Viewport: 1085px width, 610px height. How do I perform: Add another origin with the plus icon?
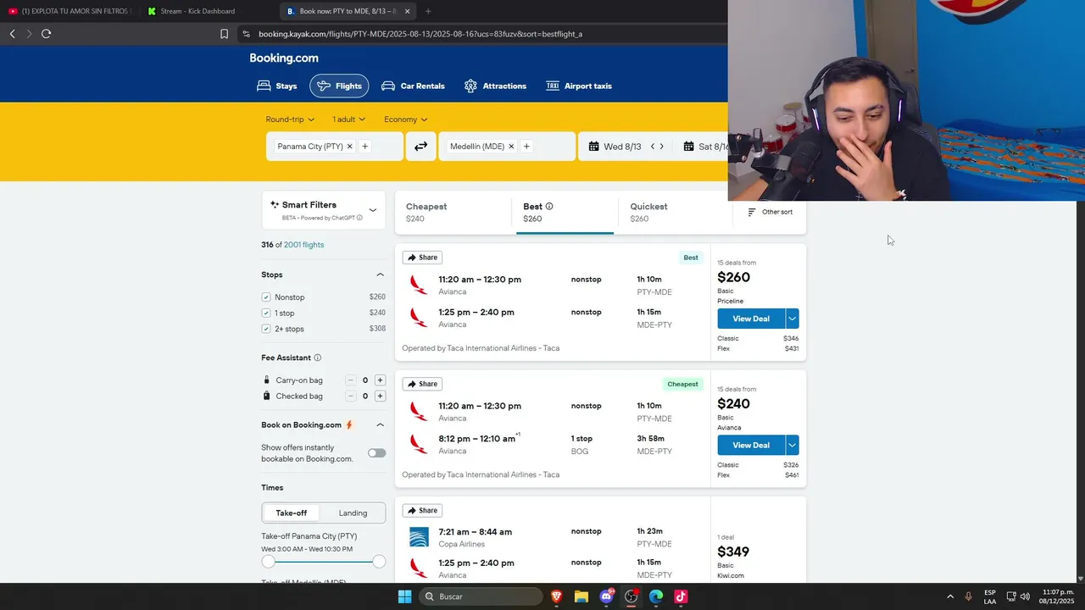tap(365, 147)
